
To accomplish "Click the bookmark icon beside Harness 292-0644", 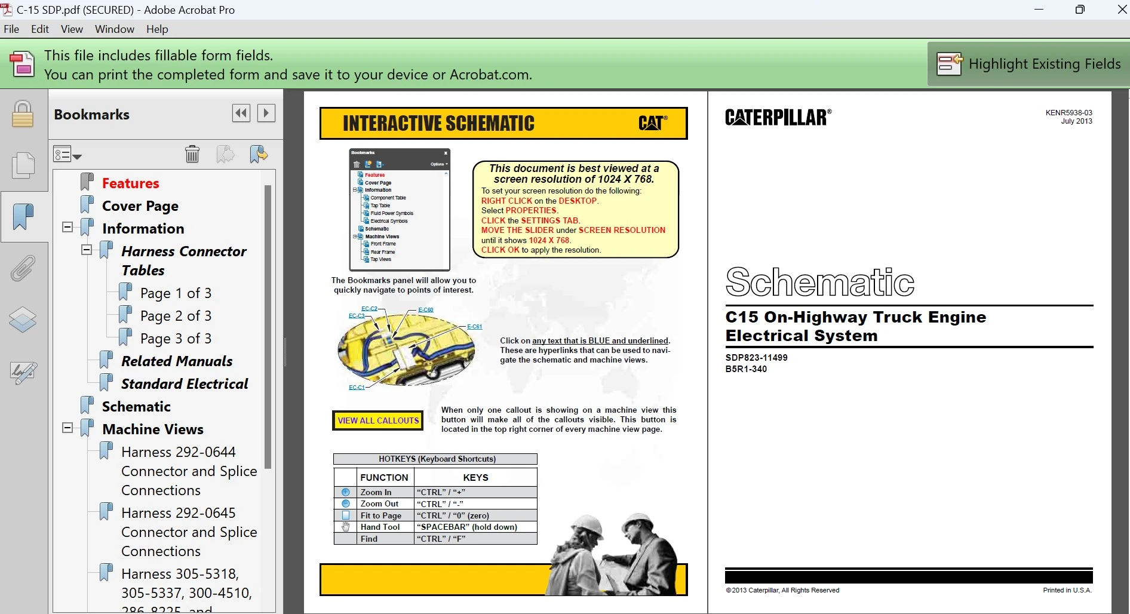I will tap(106, 450).
